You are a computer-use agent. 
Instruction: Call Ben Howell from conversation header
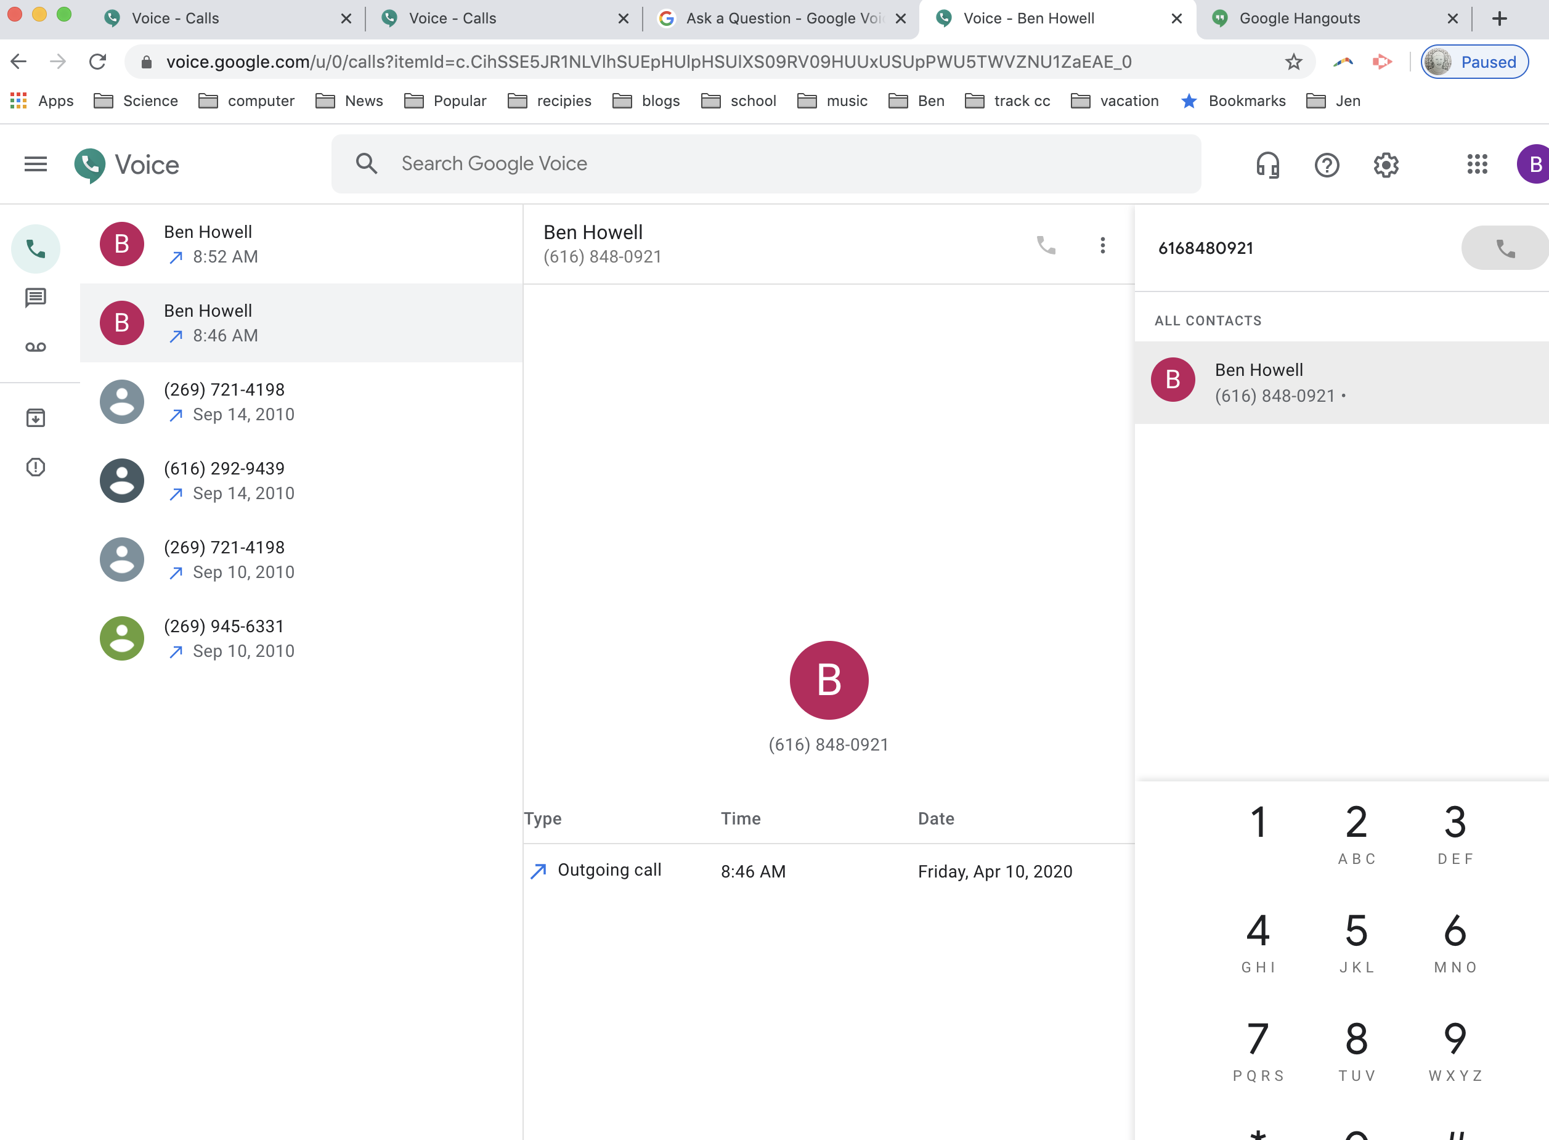[1046, 245]
